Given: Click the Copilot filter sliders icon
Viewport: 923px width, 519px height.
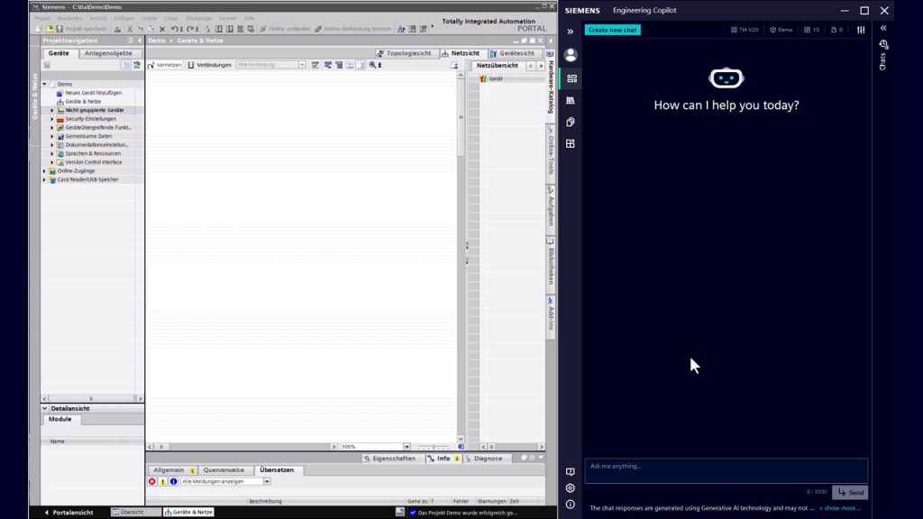Looking at the screenshot, I should 861,30.
